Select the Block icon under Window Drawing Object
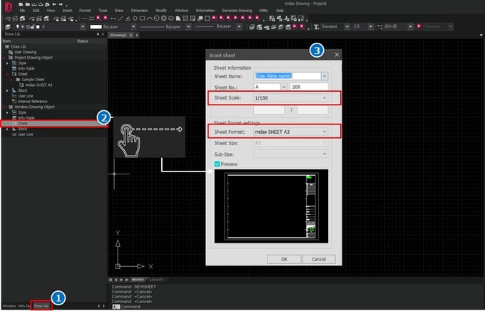 click(14, 129)
